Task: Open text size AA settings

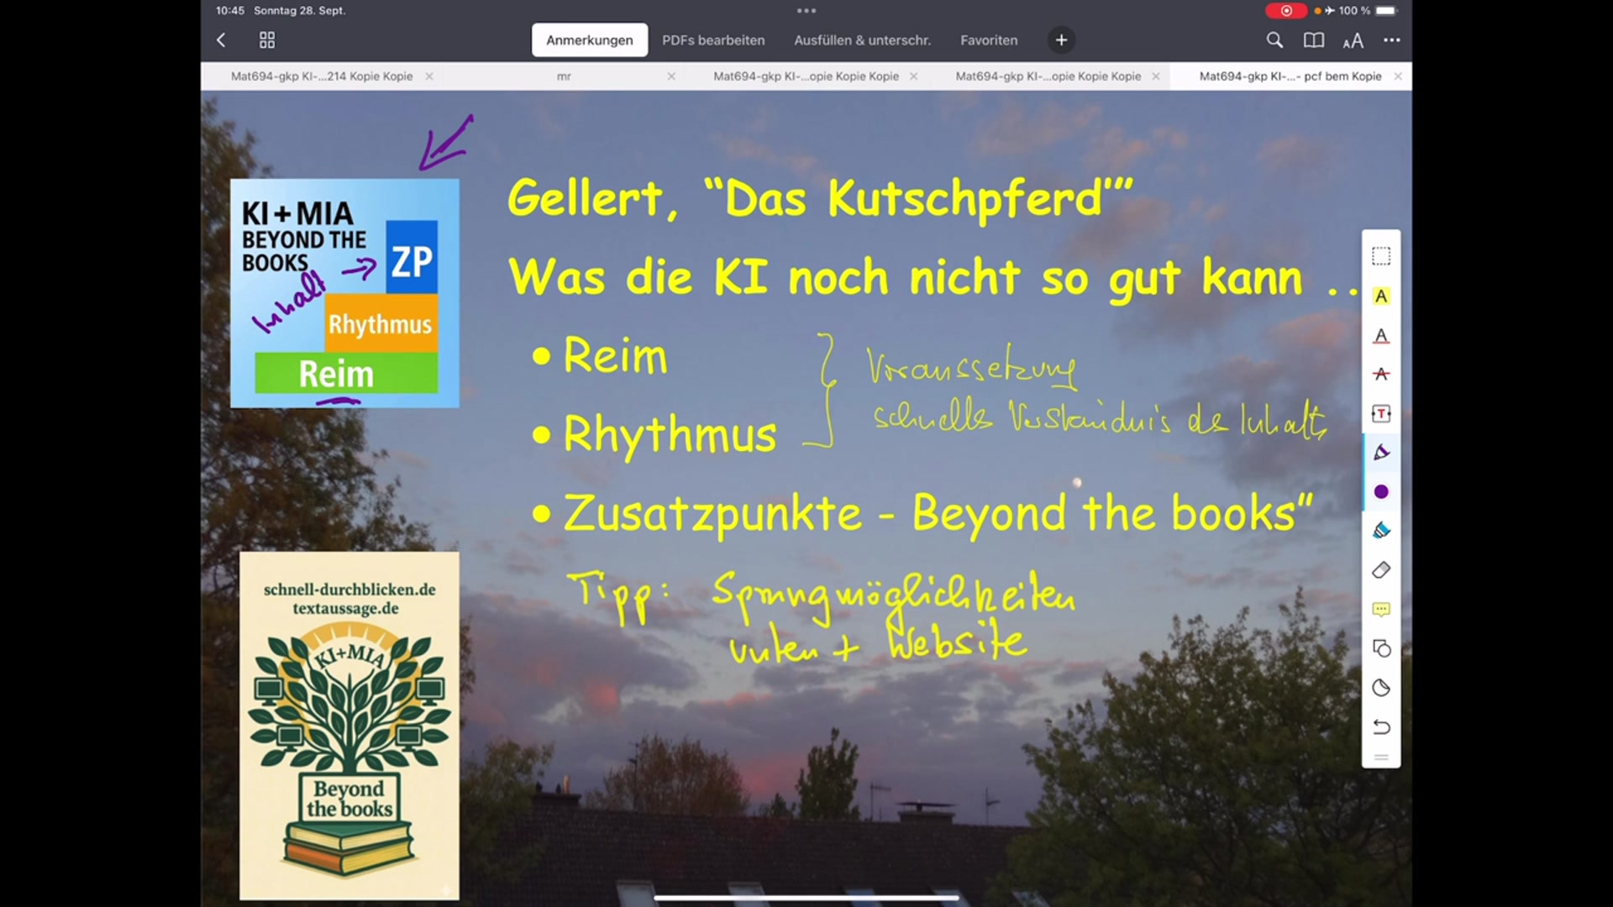Action: 1353,40
